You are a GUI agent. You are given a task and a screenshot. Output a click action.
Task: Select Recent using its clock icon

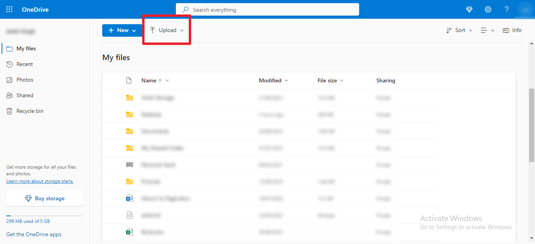(x=10, y=64)
